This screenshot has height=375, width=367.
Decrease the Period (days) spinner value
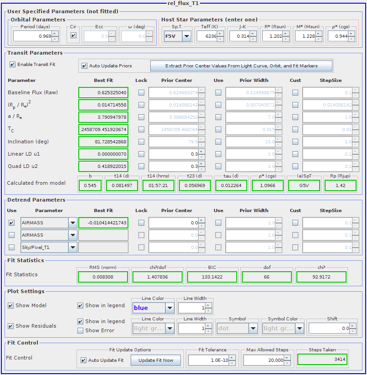tap(55, 39)
